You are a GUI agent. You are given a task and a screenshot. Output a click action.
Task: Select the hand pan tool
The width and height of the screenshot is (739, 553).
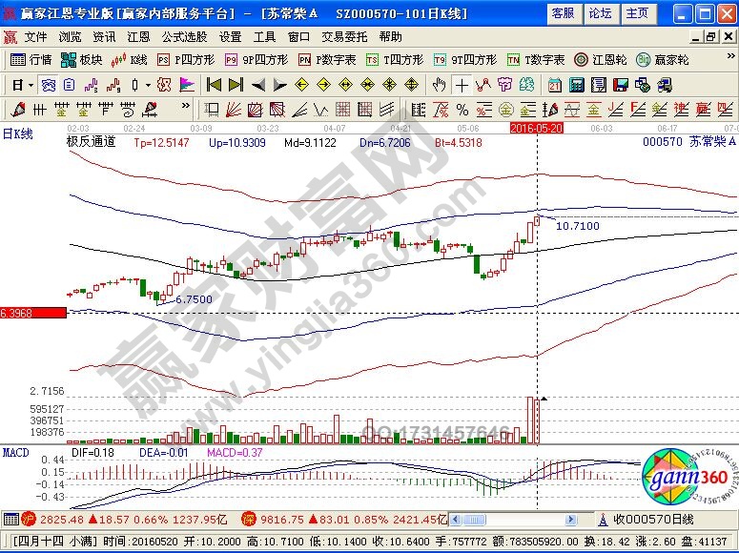pos(440,85)
